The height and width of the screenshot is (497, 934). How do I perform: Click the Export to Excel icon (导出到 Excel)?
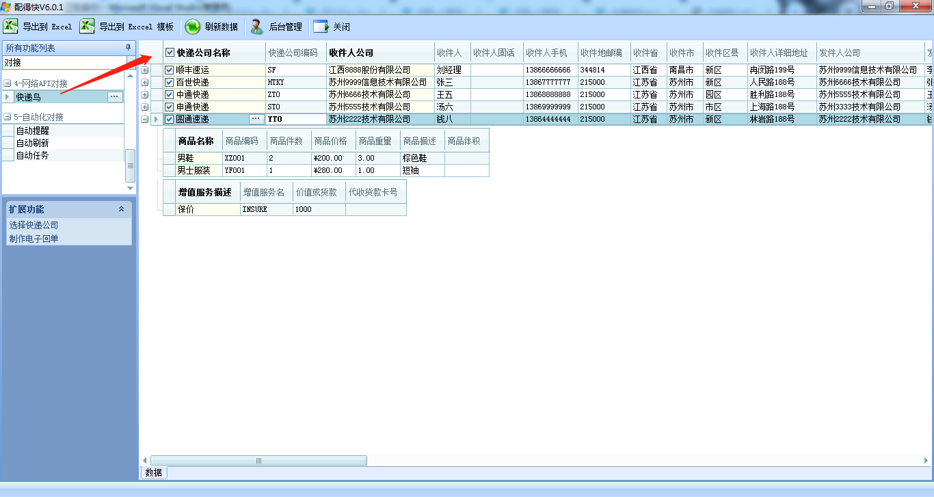coord(11,27)
